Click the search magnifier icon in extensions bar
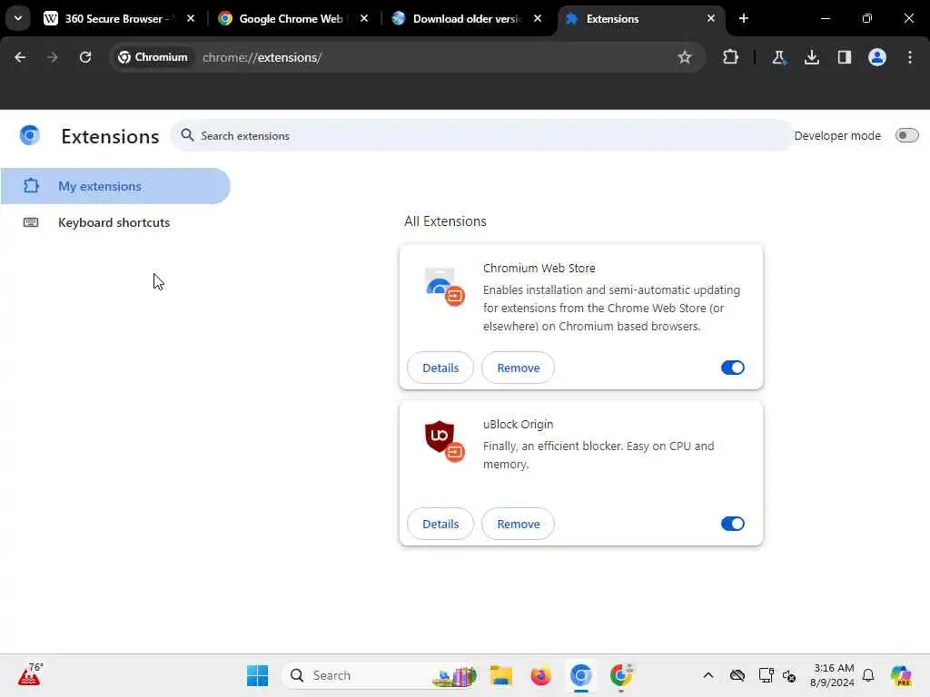This screenshot has width=930, height=697. coord(187,135)
